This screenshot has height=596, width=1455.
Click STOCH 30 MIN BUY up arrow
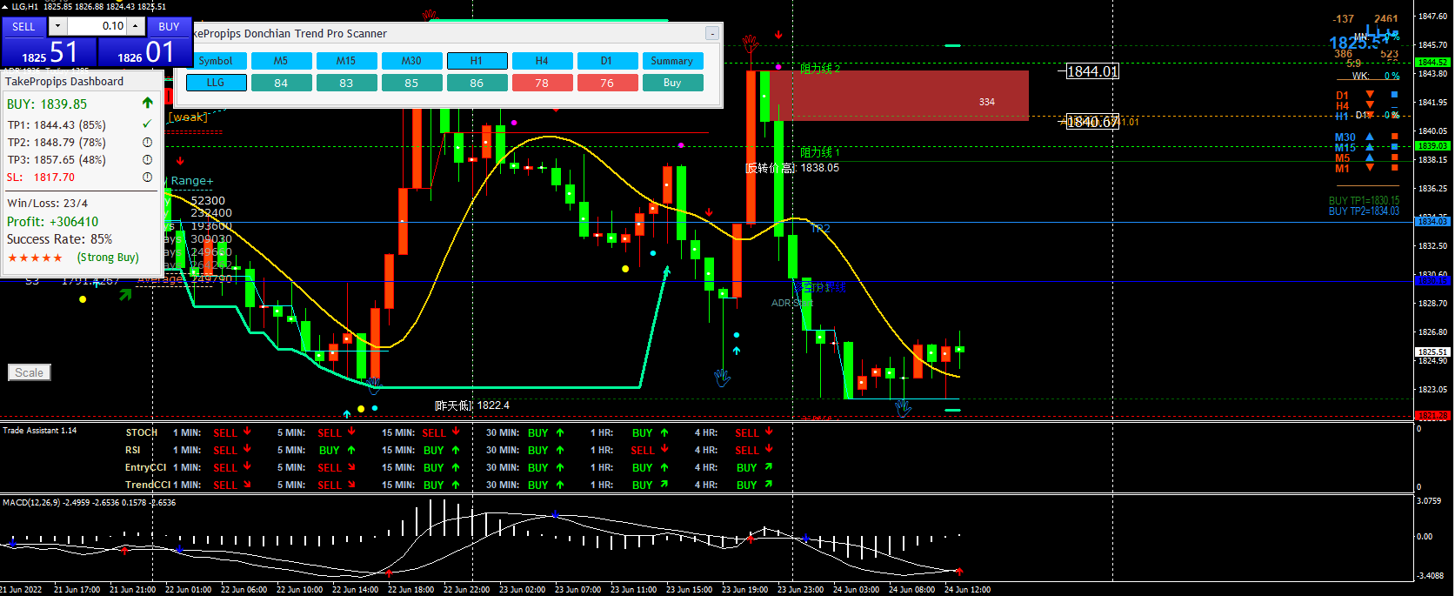coord(560,432)
